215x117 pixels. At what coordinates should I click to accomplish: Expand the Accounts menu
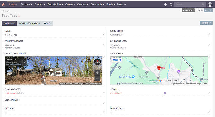click(26, 5)
